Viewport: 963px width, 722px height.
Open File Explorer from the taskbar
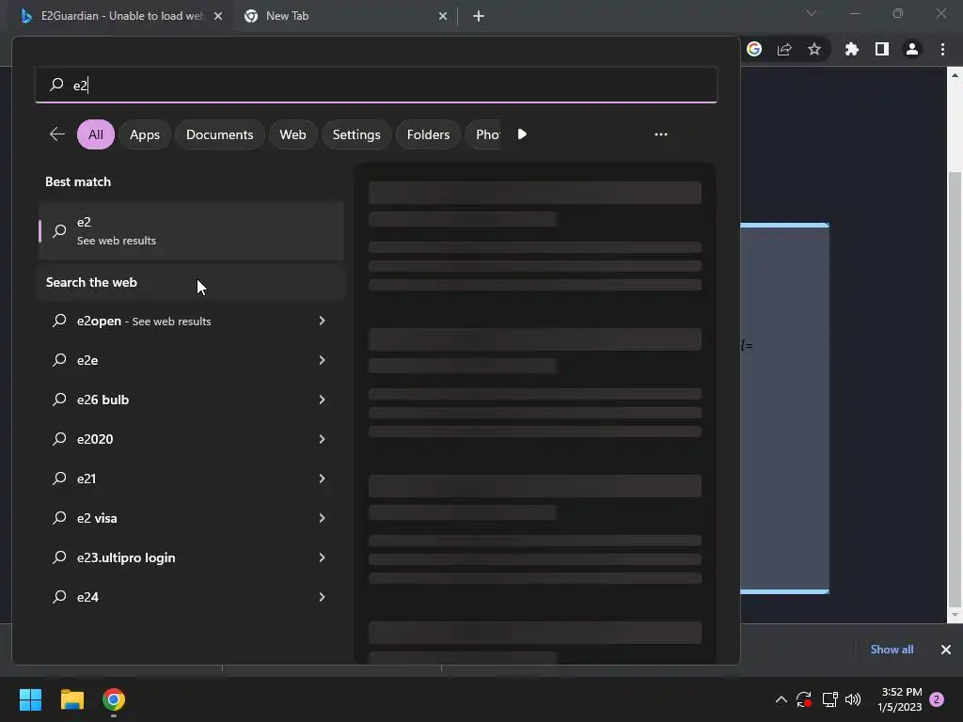[x=71, y=699]
